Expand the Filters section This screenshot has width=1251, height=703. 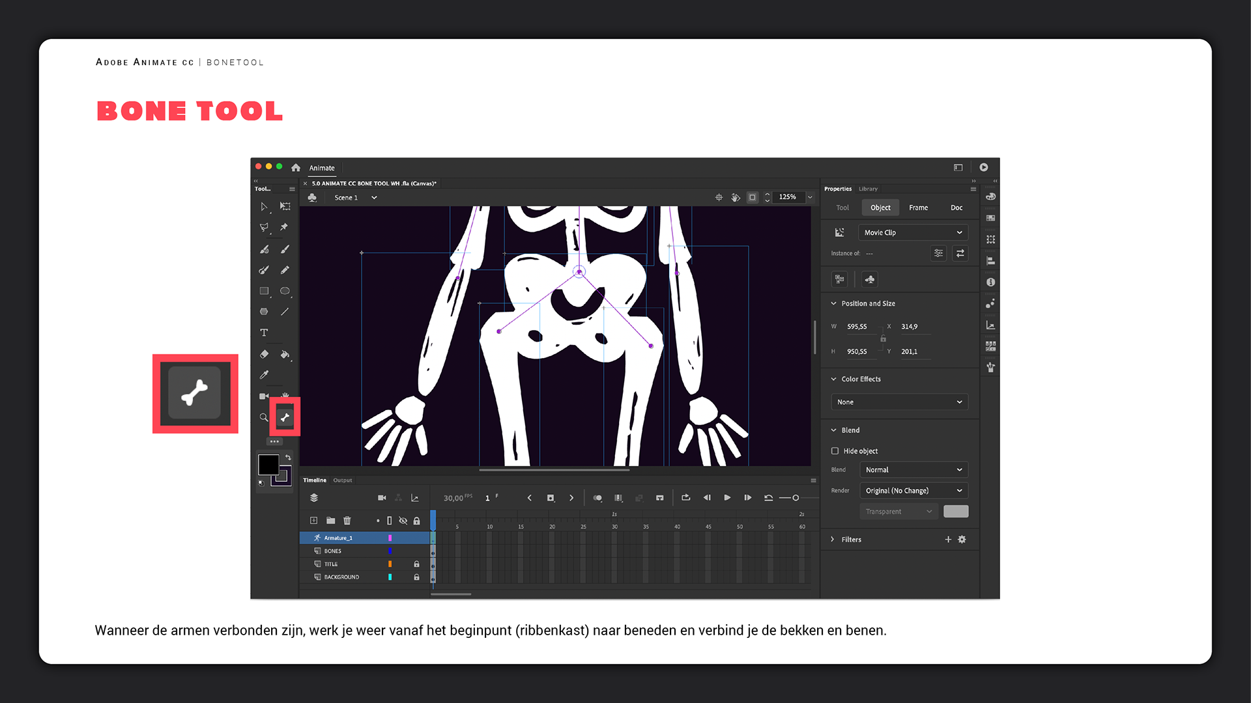coord(833,539)
